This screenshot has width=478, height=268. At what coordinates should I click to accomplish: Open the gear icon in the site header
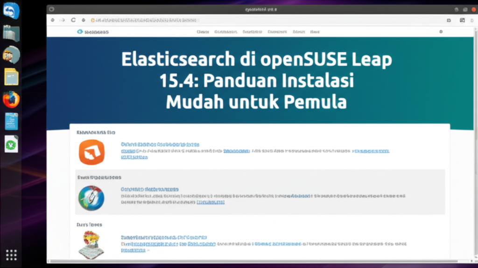point(441,32)
